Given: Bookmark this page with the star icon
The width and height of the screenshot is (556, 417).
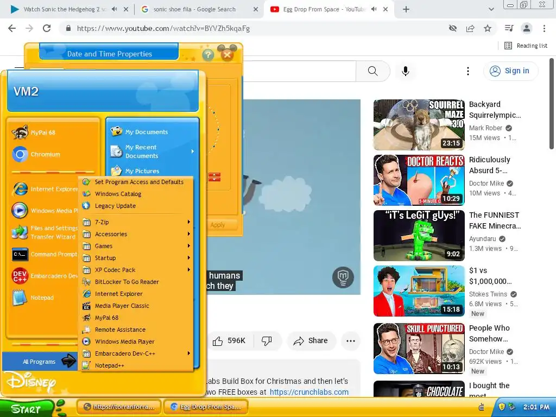Looking at the screenshot, I should 488,28.
